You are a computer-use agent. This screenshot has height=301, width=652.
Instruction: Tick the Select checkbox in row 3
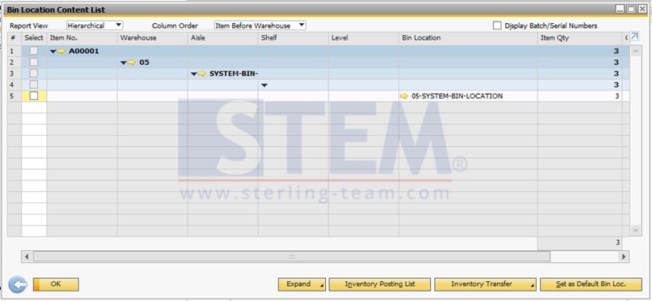[x=34, y=74]
